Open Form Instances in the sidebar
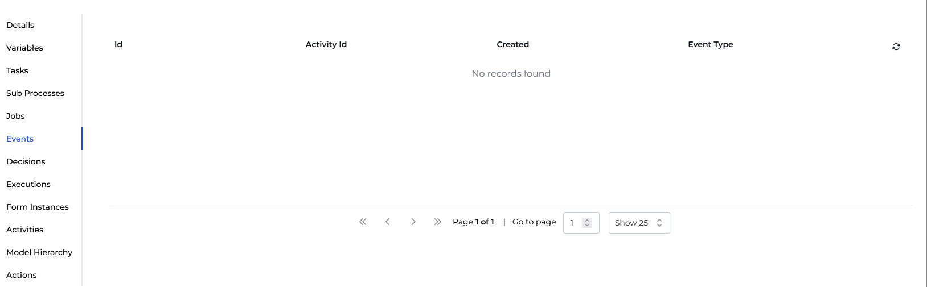 (x=38, y=207)
